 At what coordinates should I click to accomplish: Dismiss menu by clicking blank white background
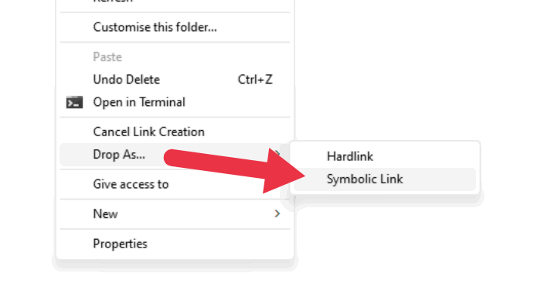[x=414, y=69]
